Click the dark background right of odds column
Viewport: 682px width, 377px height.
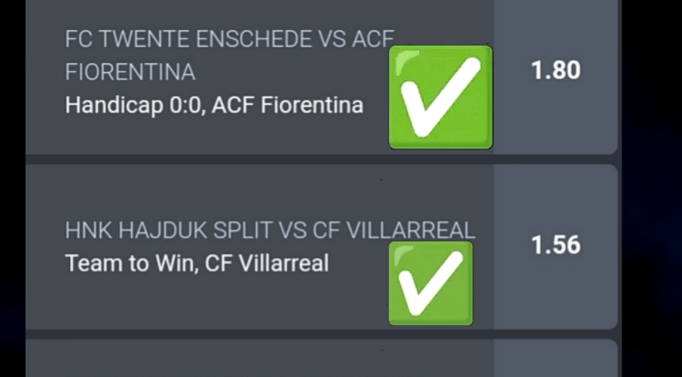pyautogui.click(x=652, y=188)
